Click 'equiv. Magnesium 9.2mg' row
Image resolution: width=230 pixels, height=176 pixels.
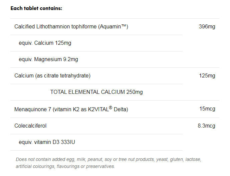point(48,59)
